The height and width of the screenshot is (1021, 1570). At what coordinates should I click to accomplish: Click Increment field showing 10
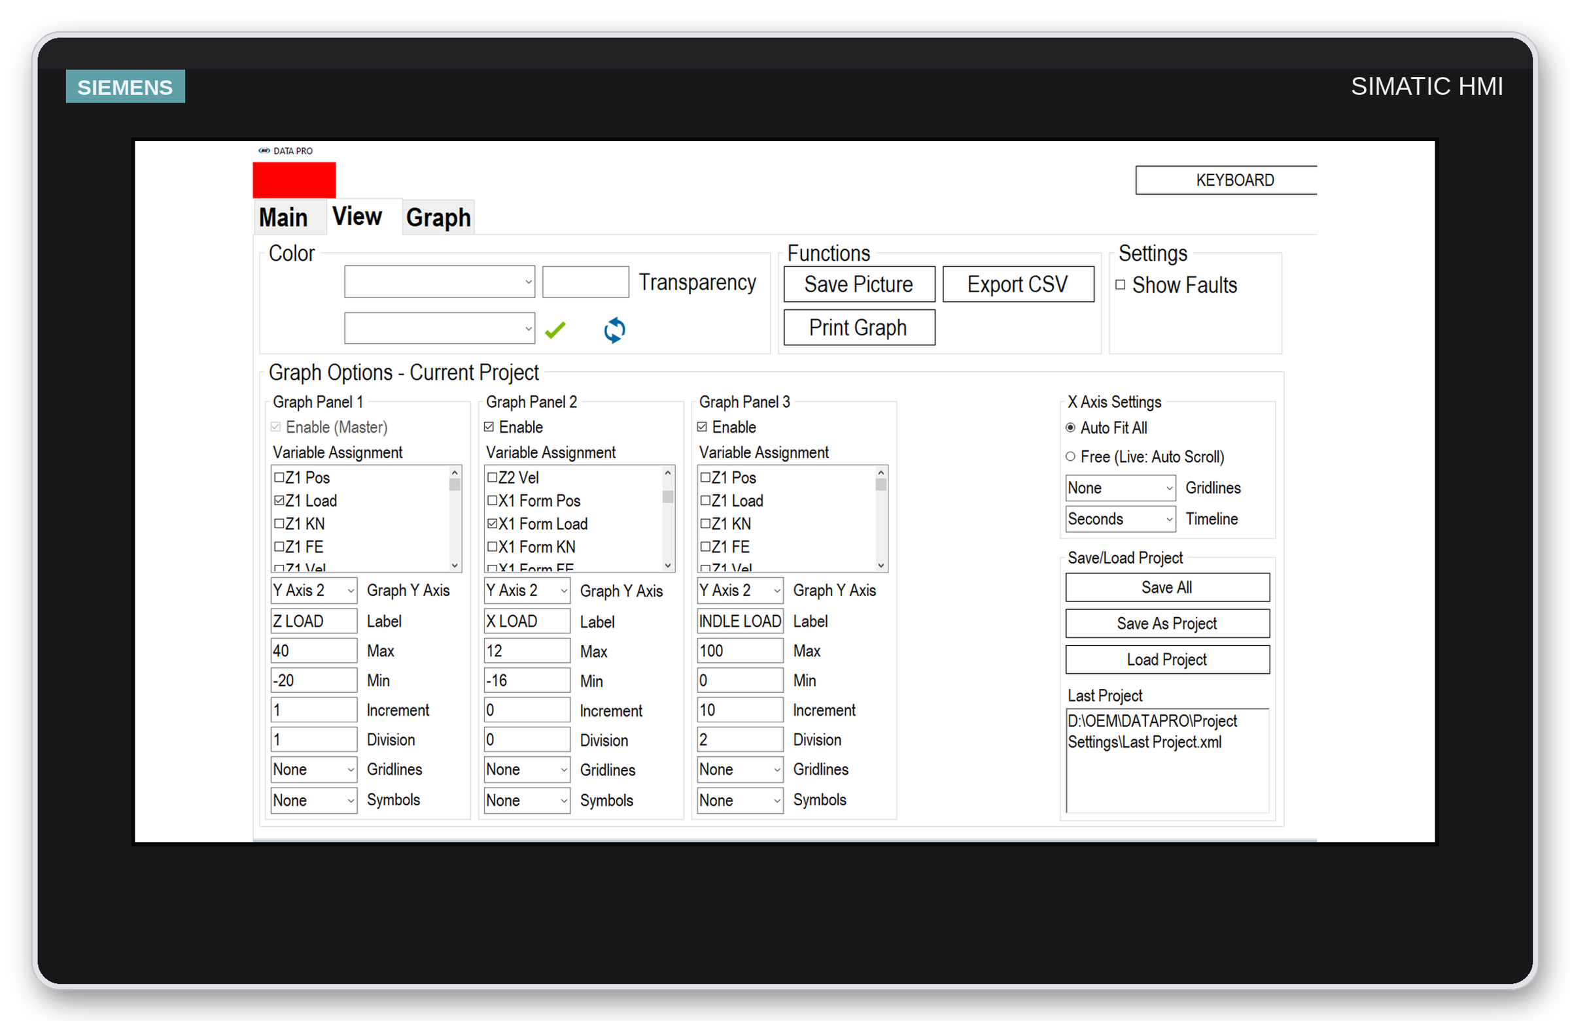click(740, 711)
